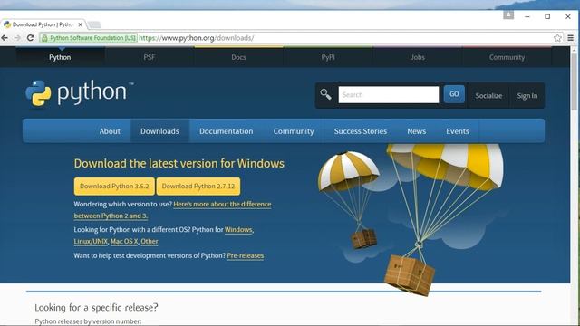Open the Docs top nav tab
Image resolution: width=580 pixels, height=326 pixels.
[238, 57]
